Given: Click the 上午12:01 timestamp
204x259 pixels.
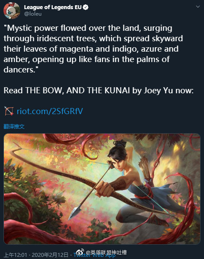Looking at the screenshot, I should (x=15, y=255).
